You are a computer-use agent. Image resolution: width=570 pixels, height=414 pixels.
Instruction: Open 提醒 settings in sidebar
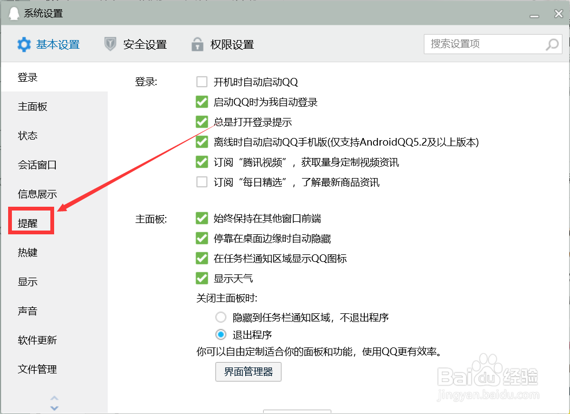tap(55, 223)
